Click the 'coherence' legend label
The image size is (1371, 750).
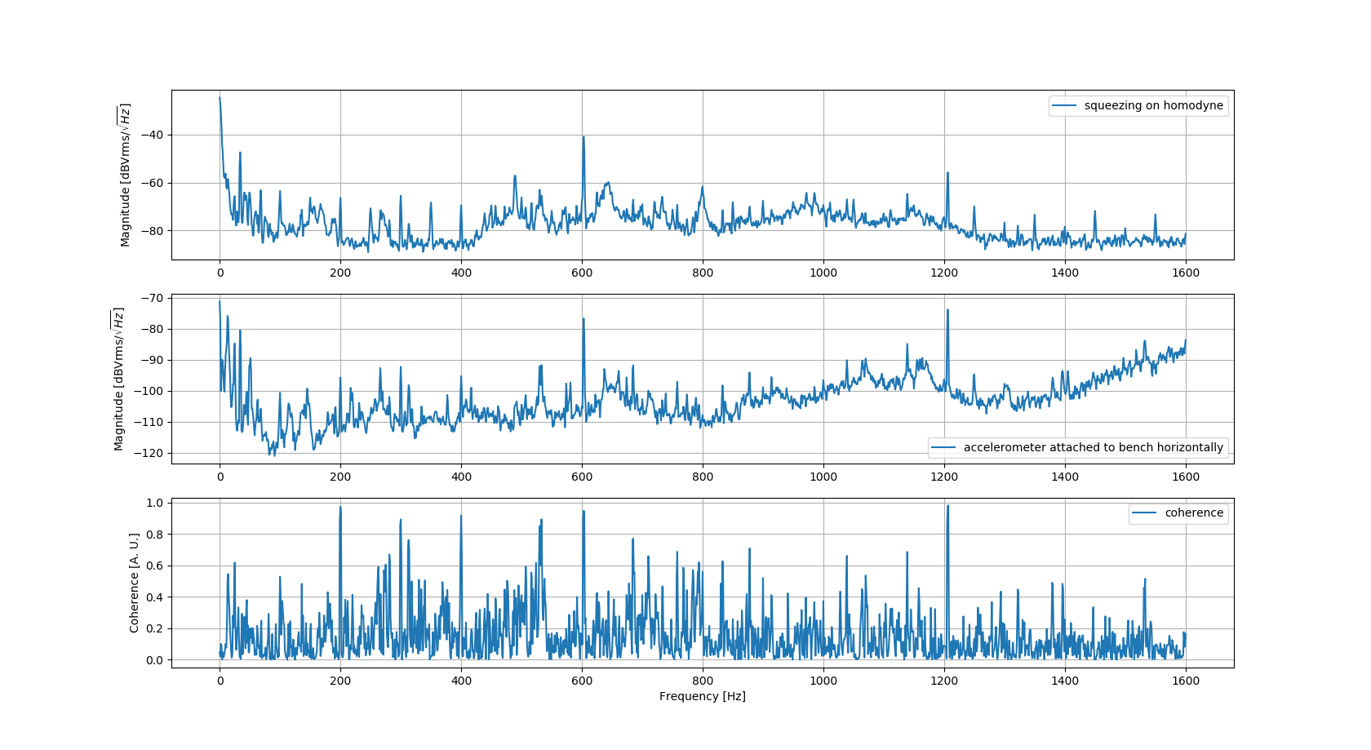tap(1194, 513)
